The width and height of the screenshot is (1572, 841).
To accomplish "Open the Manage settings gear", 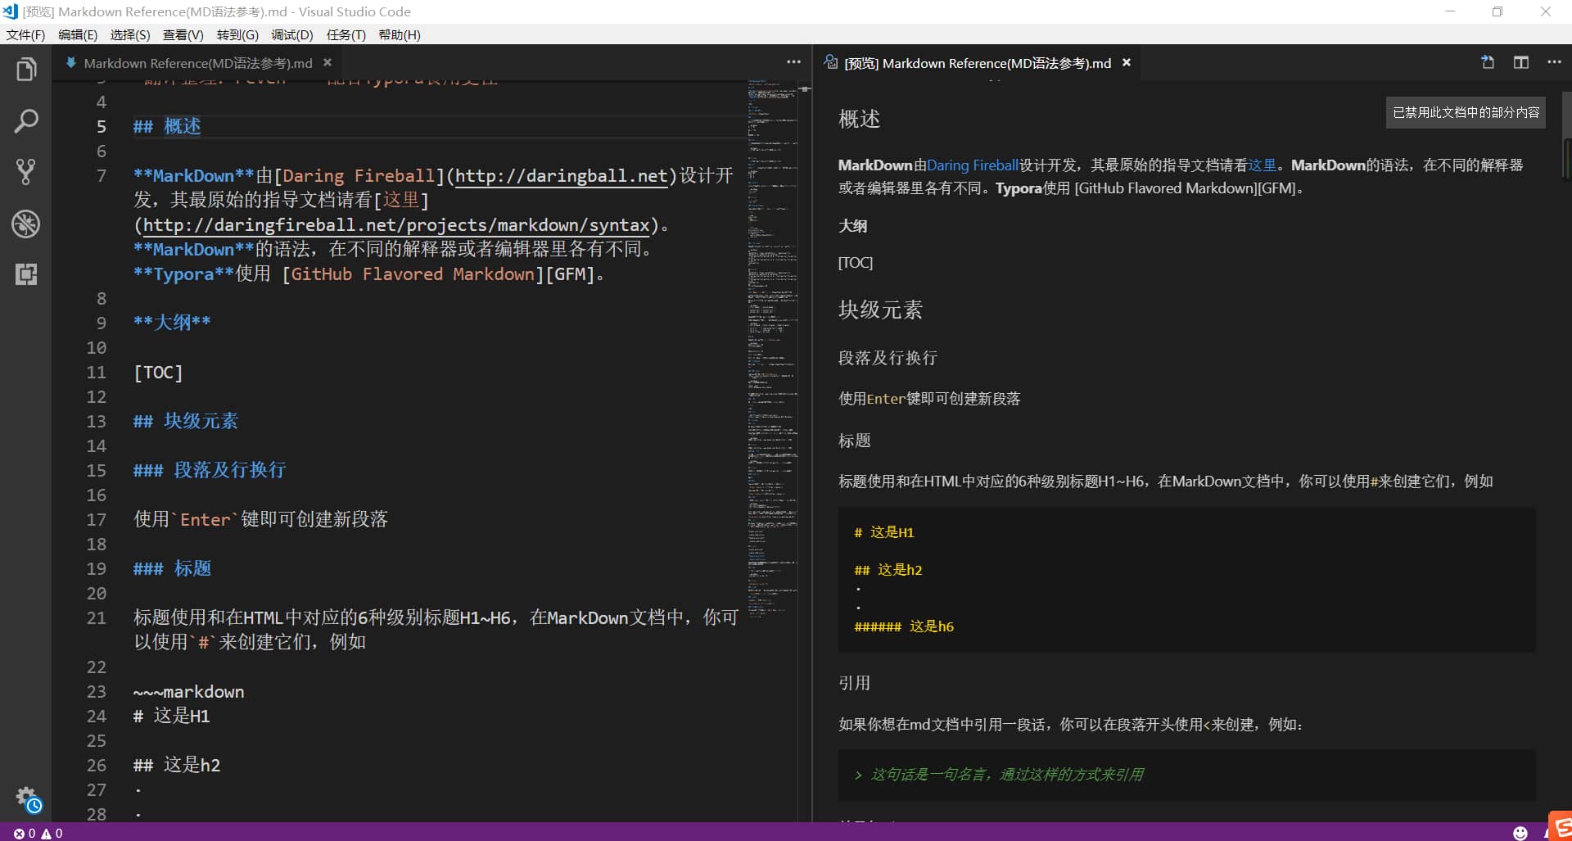I will point(27,800).
